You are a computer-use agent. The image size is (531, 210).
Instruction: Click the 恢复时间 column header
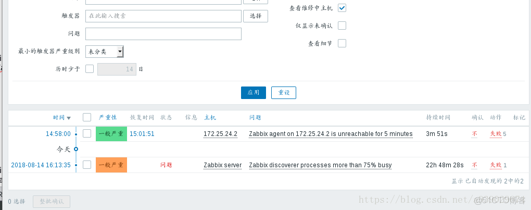142,118
